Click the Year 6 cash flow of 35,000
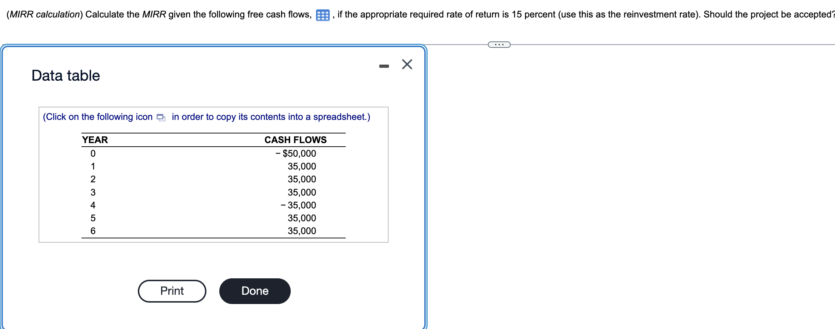 pyautogui.click(x=301, y=231)
